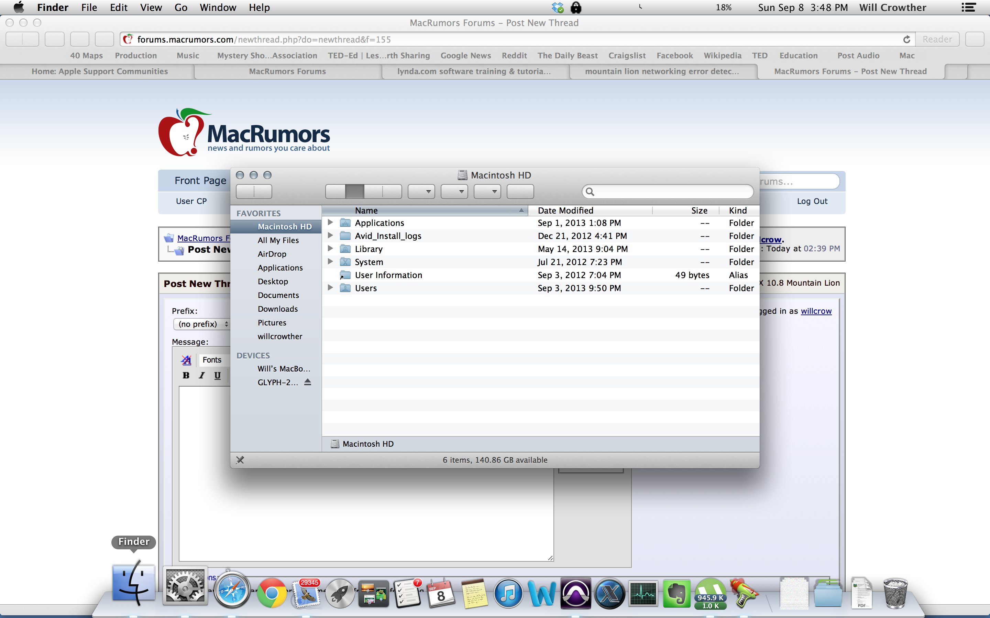This screenshot has width=990, height=618.
Task: Launch iTunes from the Dock
Action: (x=508, y=593)
